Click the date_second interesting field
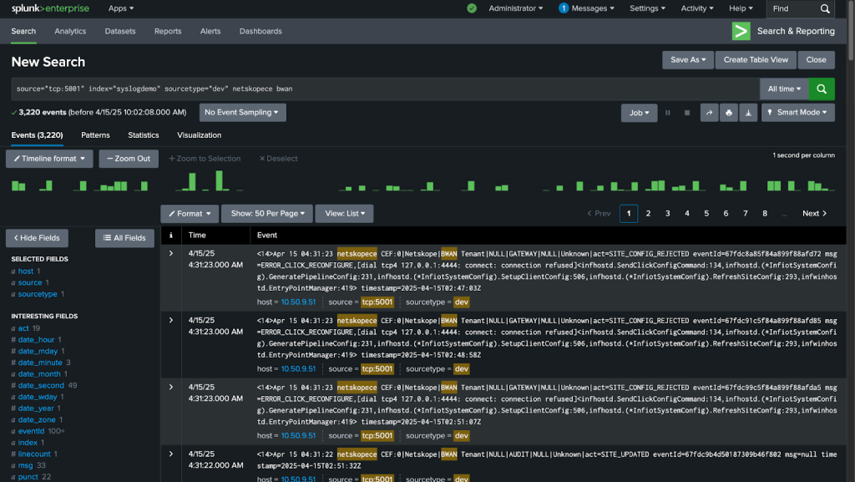The width and height of the screenshot is (855, 482). click(41, 385)
